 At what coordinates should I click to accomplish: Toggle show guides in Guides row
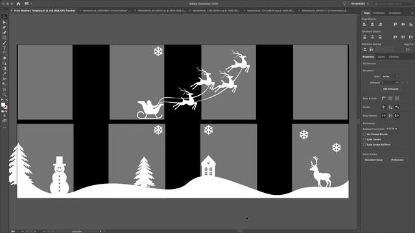384,107
